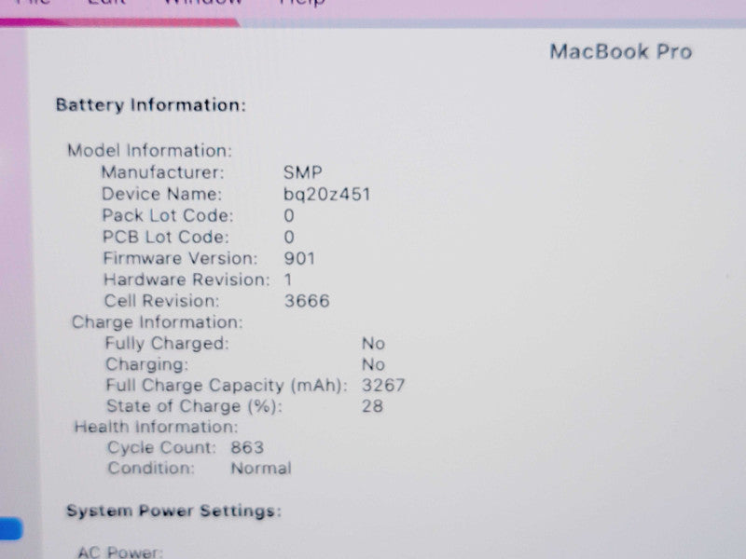Select the Pack Lot Code value 0
This screenshot has height=559, width=746.
pos(289,216)
